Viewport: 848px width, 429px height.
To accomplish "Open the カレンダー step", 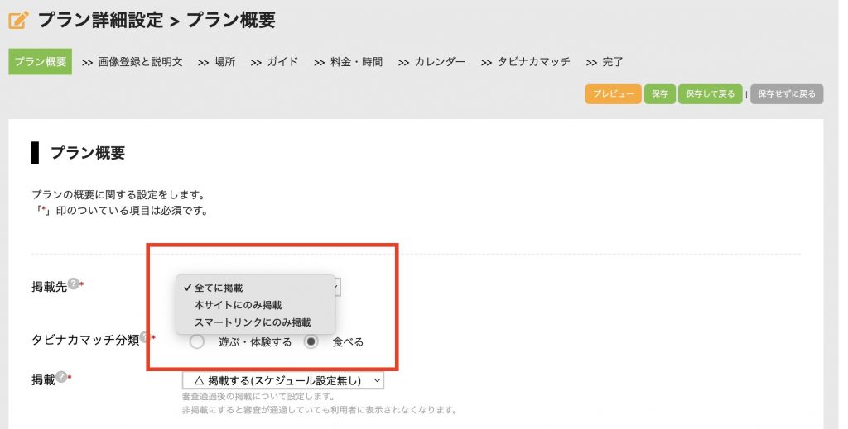I will (440, 62).
